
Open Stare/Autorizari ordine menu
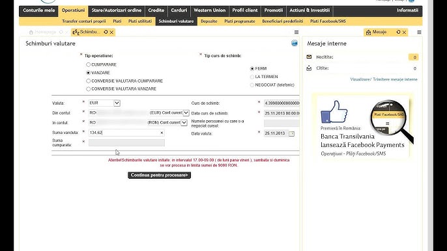(116, 10)
